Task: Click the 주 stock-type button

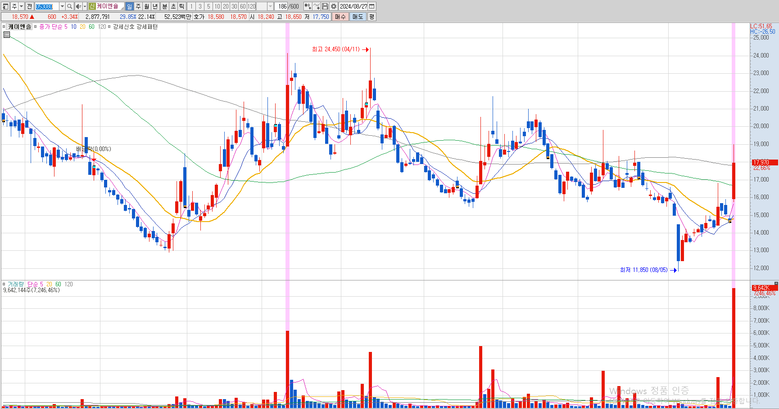Action: 14,6
